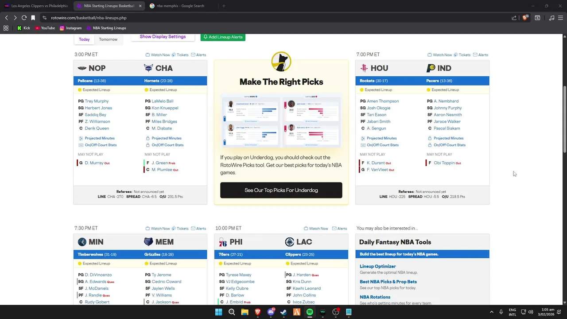This screenshot has width=567, height=319.
Task: Open the sidebar panel icon in toolbar
Action: point(537,18)
